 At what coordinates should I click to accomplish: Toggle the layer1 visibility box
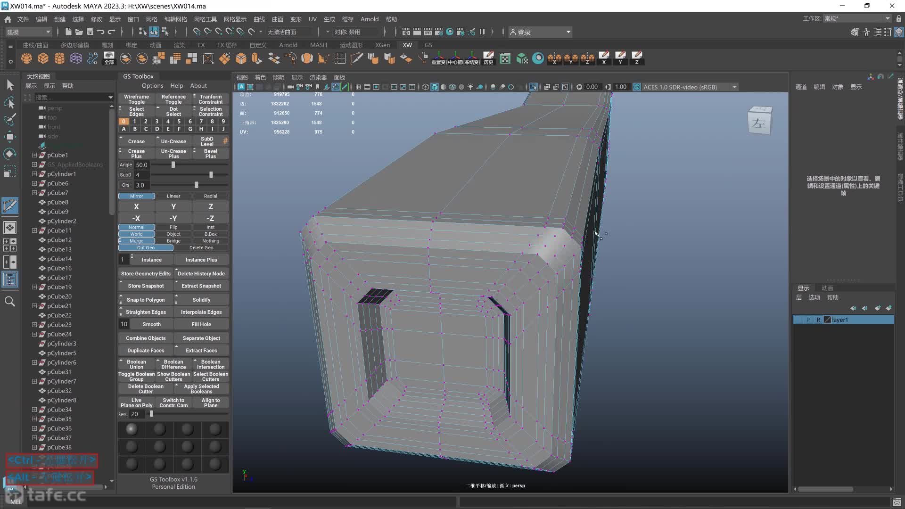pos(798,320)
